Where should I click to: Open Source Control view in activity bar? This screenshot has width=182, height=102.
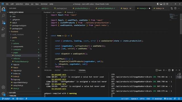click(x=3, y=22)
